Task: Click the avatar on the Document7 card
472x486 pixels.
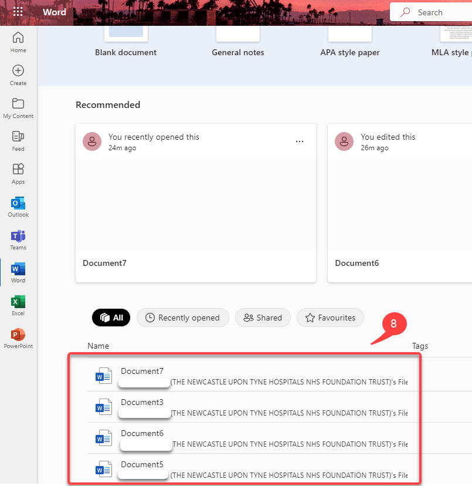Action: (x=92, y=141)
